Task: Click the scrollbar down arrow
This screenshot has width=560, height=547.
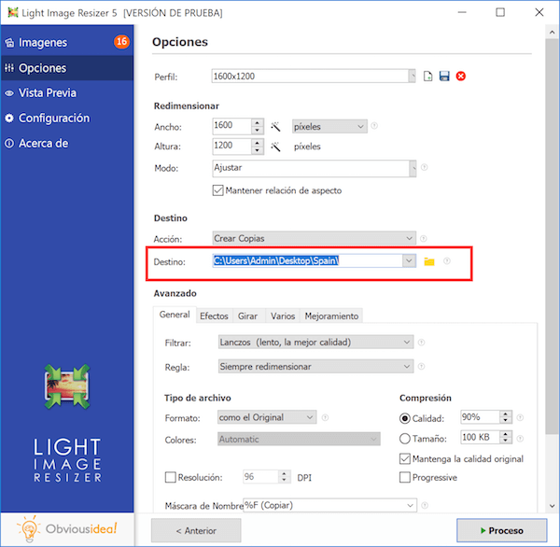Action: click(553, 506)
